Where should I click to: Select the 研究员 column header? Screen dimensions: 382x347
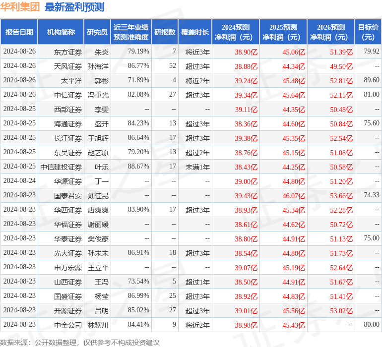(x=97, y=32)
